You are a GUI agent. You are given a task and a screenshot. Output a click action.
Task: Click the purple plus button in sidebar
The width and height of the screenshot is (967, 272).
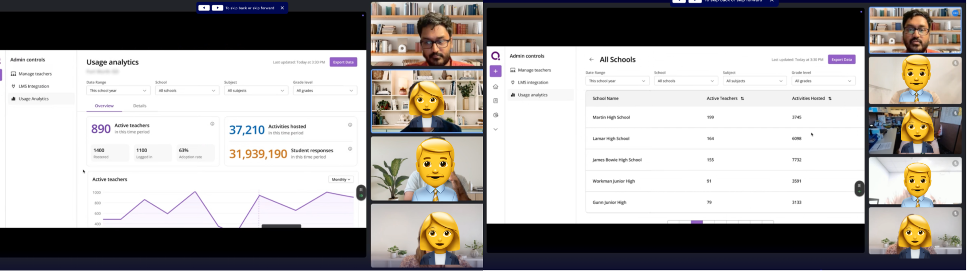[496, 71]
